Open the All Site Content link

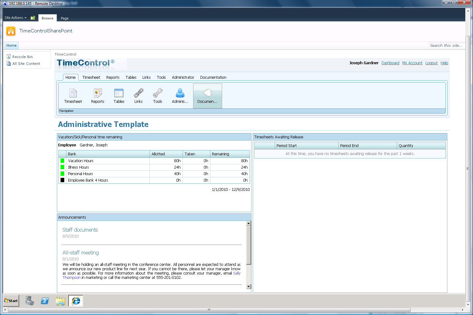[26, 64]
